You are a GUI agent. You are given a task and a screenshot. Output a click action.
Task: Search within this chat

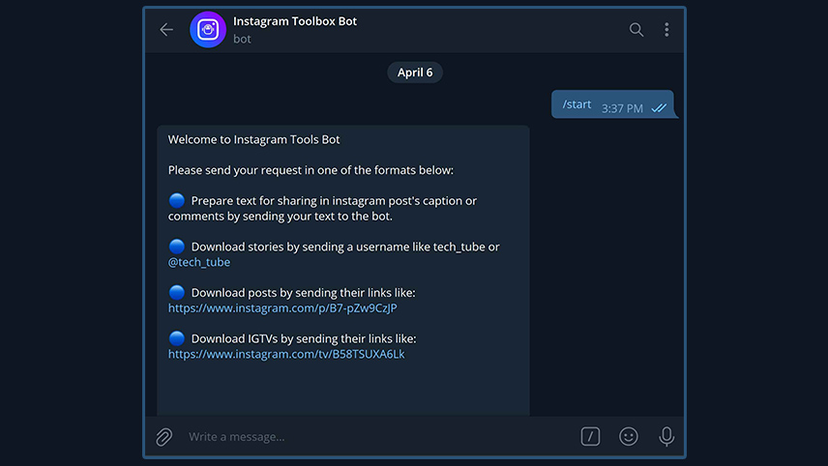[636, 30]
